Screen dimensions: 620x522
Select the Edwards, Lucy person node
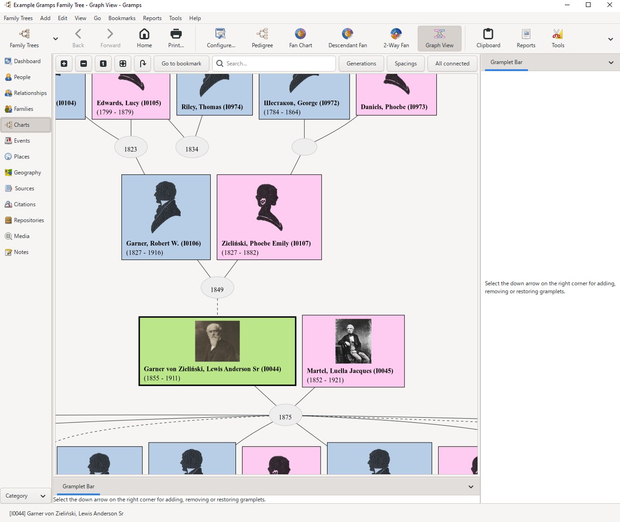[x=131, y=96]
